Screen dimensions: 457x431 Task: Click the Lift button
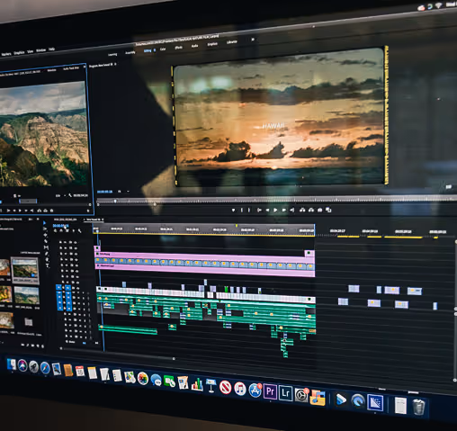[x=302, y=211]
